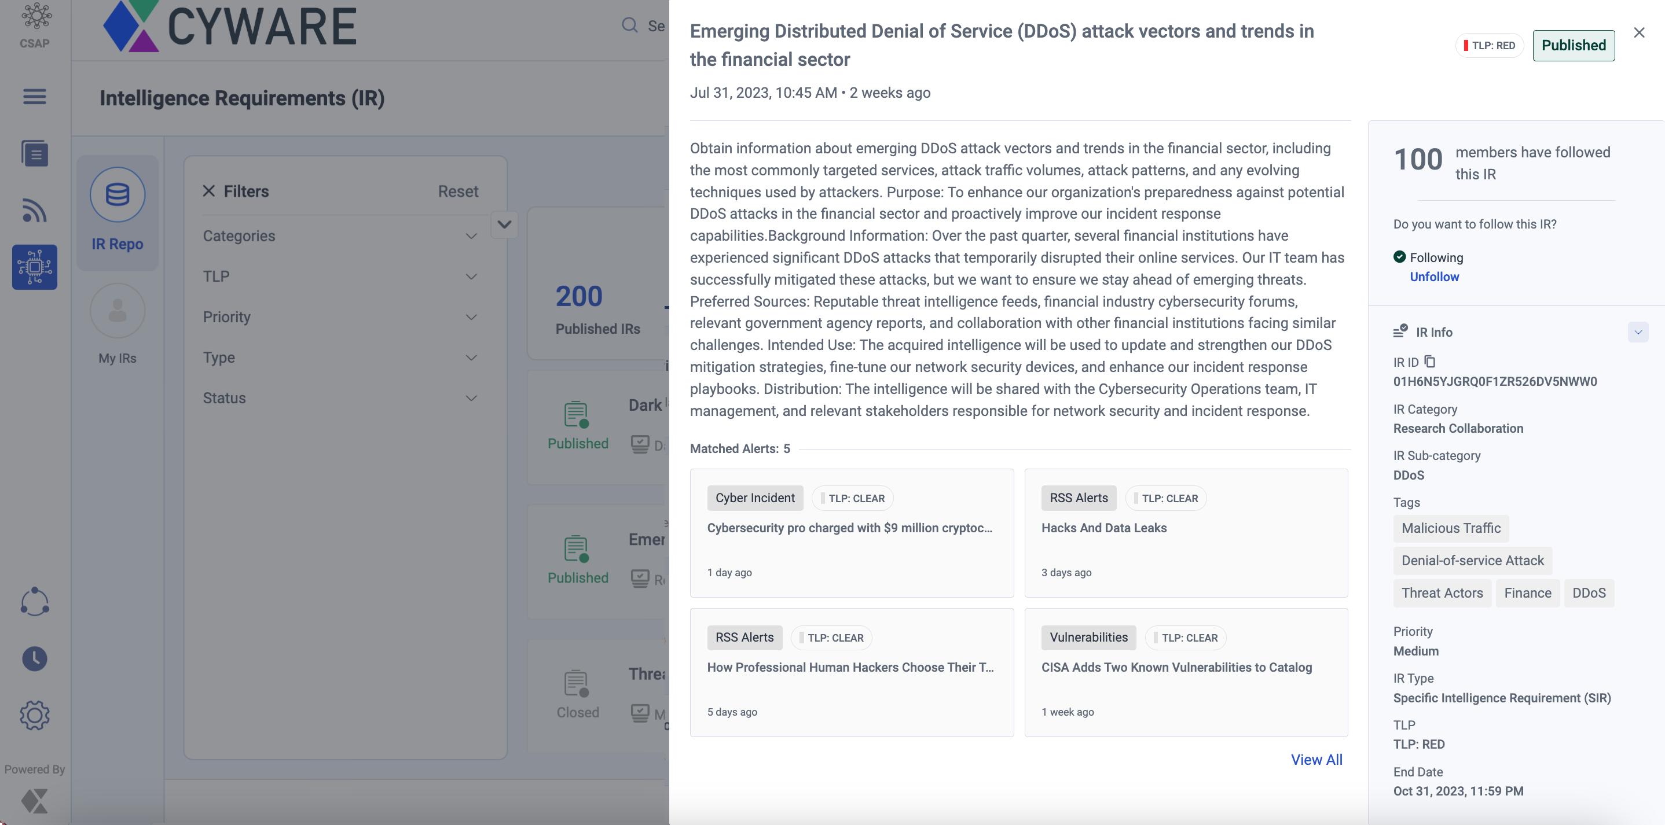Image resolution: width=1665 pixels, height=825 pixels.
Task: Click the Finance tag
Action: 1527,593
